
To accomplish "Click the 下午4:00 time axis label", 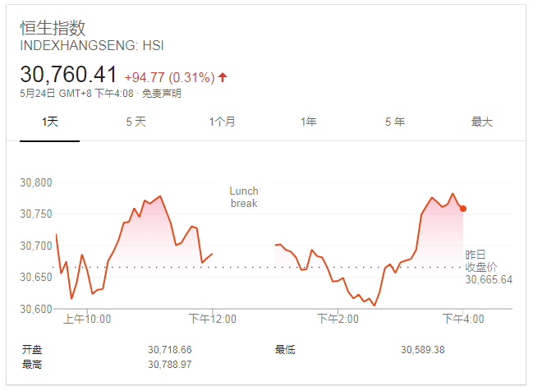I will coord(463,320).
